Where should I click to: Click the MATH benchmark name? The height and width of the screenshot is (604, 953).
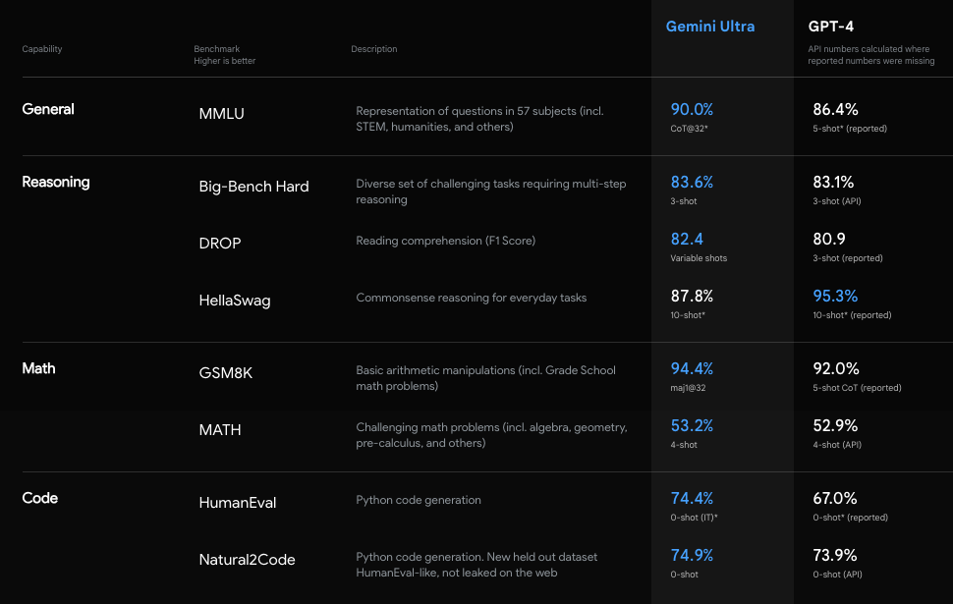[x=219, y=430]
